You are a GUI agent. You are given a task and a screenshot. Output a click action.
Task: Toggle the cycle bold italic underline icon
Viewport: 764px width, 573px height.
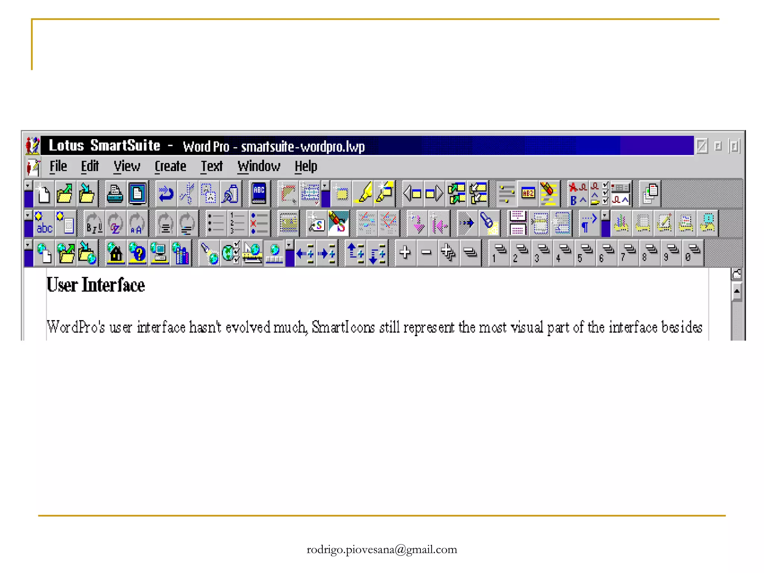(x=94, y=223)
